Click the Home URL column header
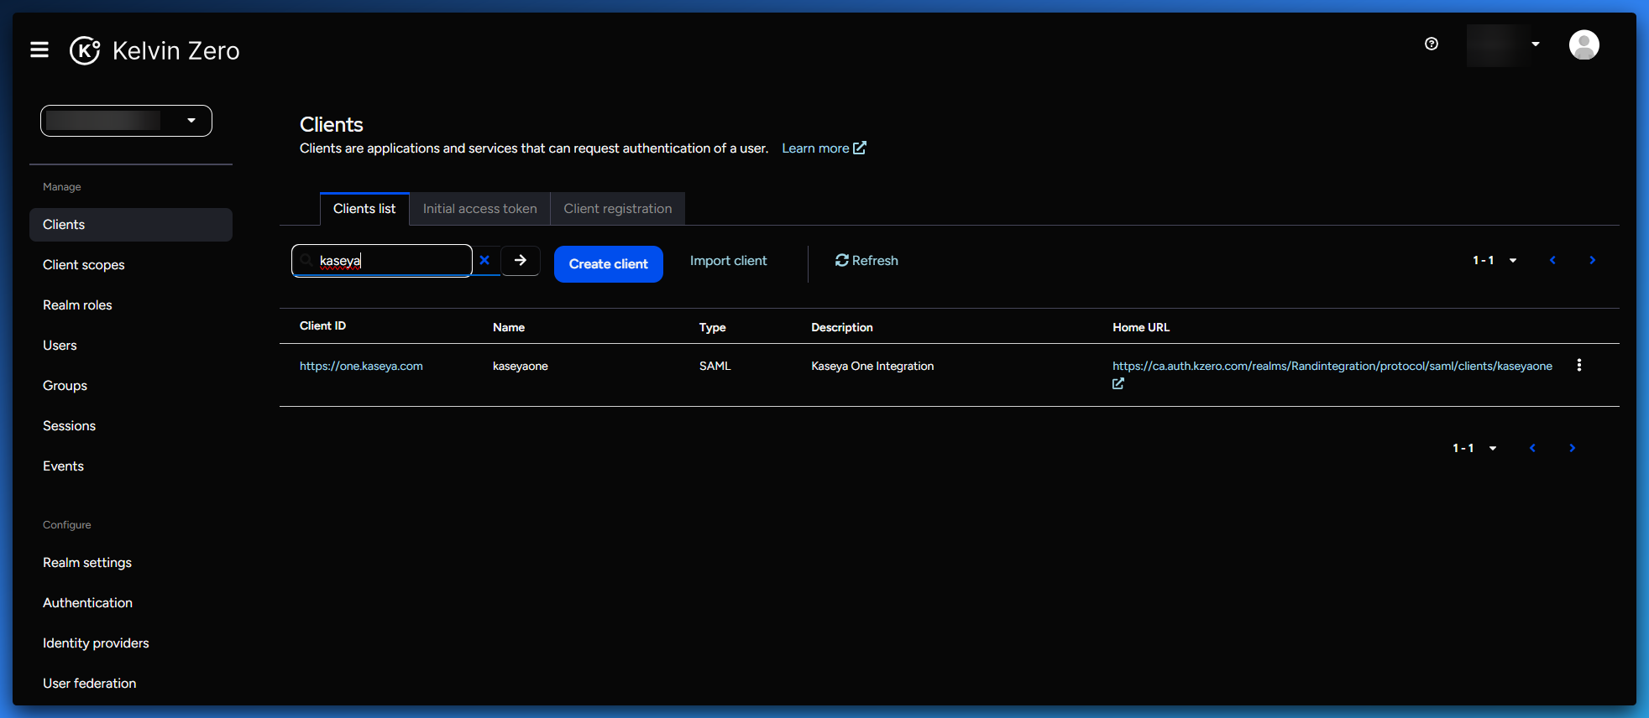 click(1141, 327)
